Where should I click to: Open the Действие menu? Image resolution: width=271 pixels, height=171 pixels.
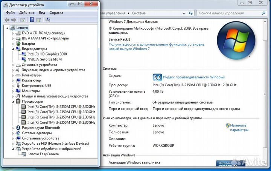[x=27, y=13]
